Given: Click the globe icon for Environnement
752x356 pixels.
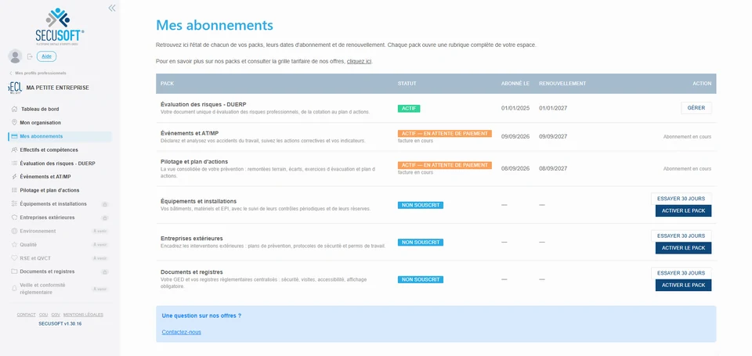Looking at the screenshot, I should click(14, 231).
